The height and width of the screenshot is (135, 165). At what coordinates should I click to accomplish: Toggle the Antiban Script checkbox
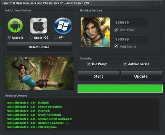125,64
